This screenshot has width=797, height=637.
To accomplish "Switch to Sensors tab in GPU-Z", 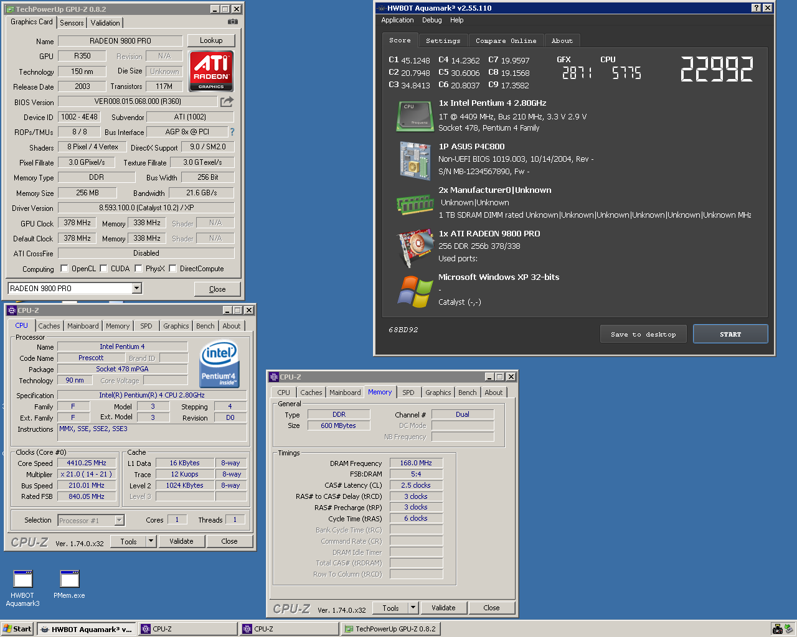I will click(72, 22).
